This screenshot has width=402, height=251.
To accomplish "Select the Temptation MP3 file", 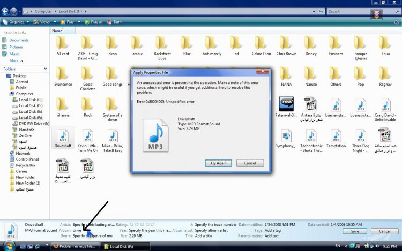I will pos(336,139).
